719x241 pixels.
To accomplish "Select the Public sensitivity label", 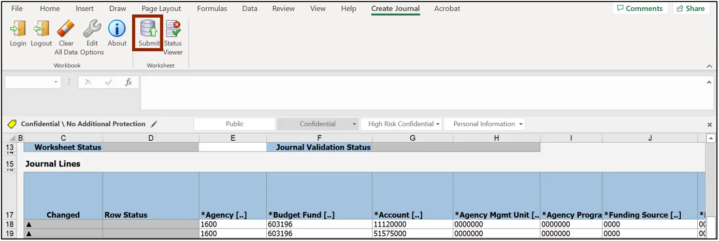I will (235, 124).
